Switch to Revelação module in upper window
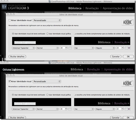Viewport: 136px width, 120px height. click(92, 8)
